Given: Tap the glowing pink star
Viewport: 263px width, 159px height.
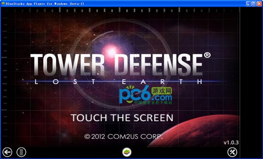Looking at the screenshot, I should pos(110,51).
